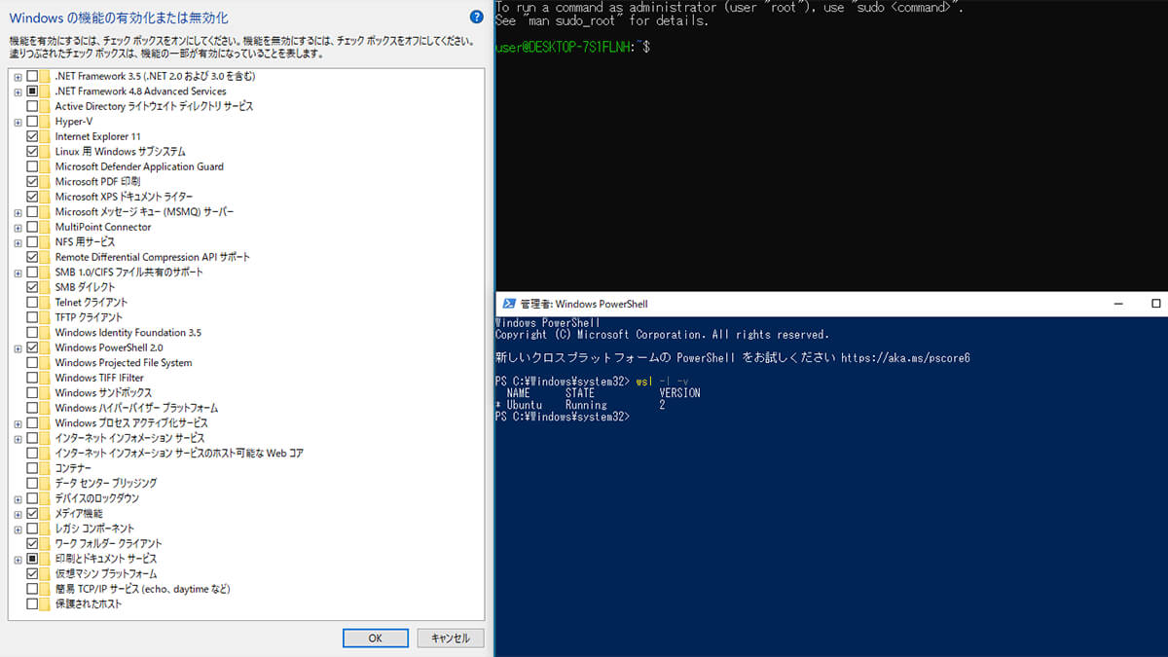This screenshot has width=1168, height=657.
Task: Click the folder icon beside ワーク フォルダー クライアント
Action: (47, 544)
